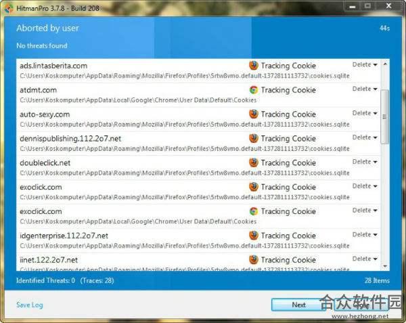Click the scrollbar up arrow of the results list
This screenshot has height=323, width=406.
pos(385,64)
